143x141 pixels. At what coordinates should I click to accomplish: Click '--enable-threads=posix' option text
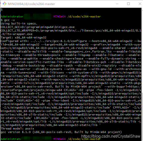(x=41, y=55)
